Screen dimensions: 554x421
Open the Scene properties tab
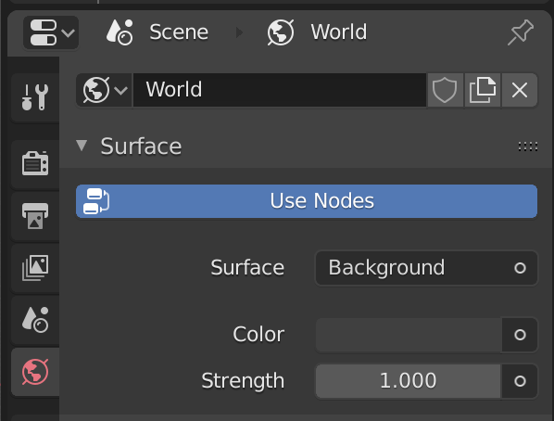(35, 320)
